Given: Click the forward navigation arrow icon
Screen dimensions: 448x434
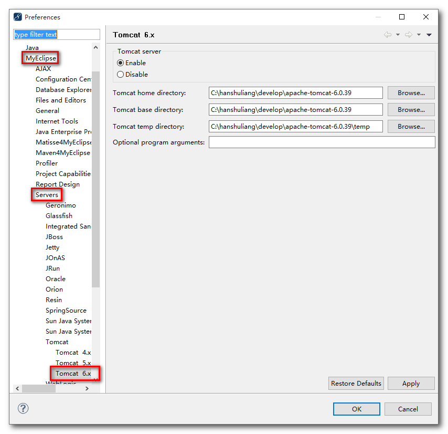Looking at the screenshot, I should pos(409,35).
